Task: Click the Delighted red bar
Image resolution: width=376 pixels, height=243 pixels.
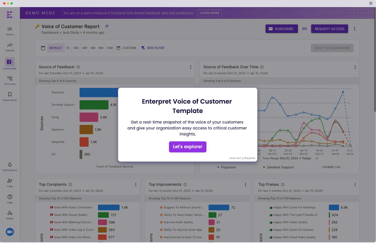Action: pos(84,142)
